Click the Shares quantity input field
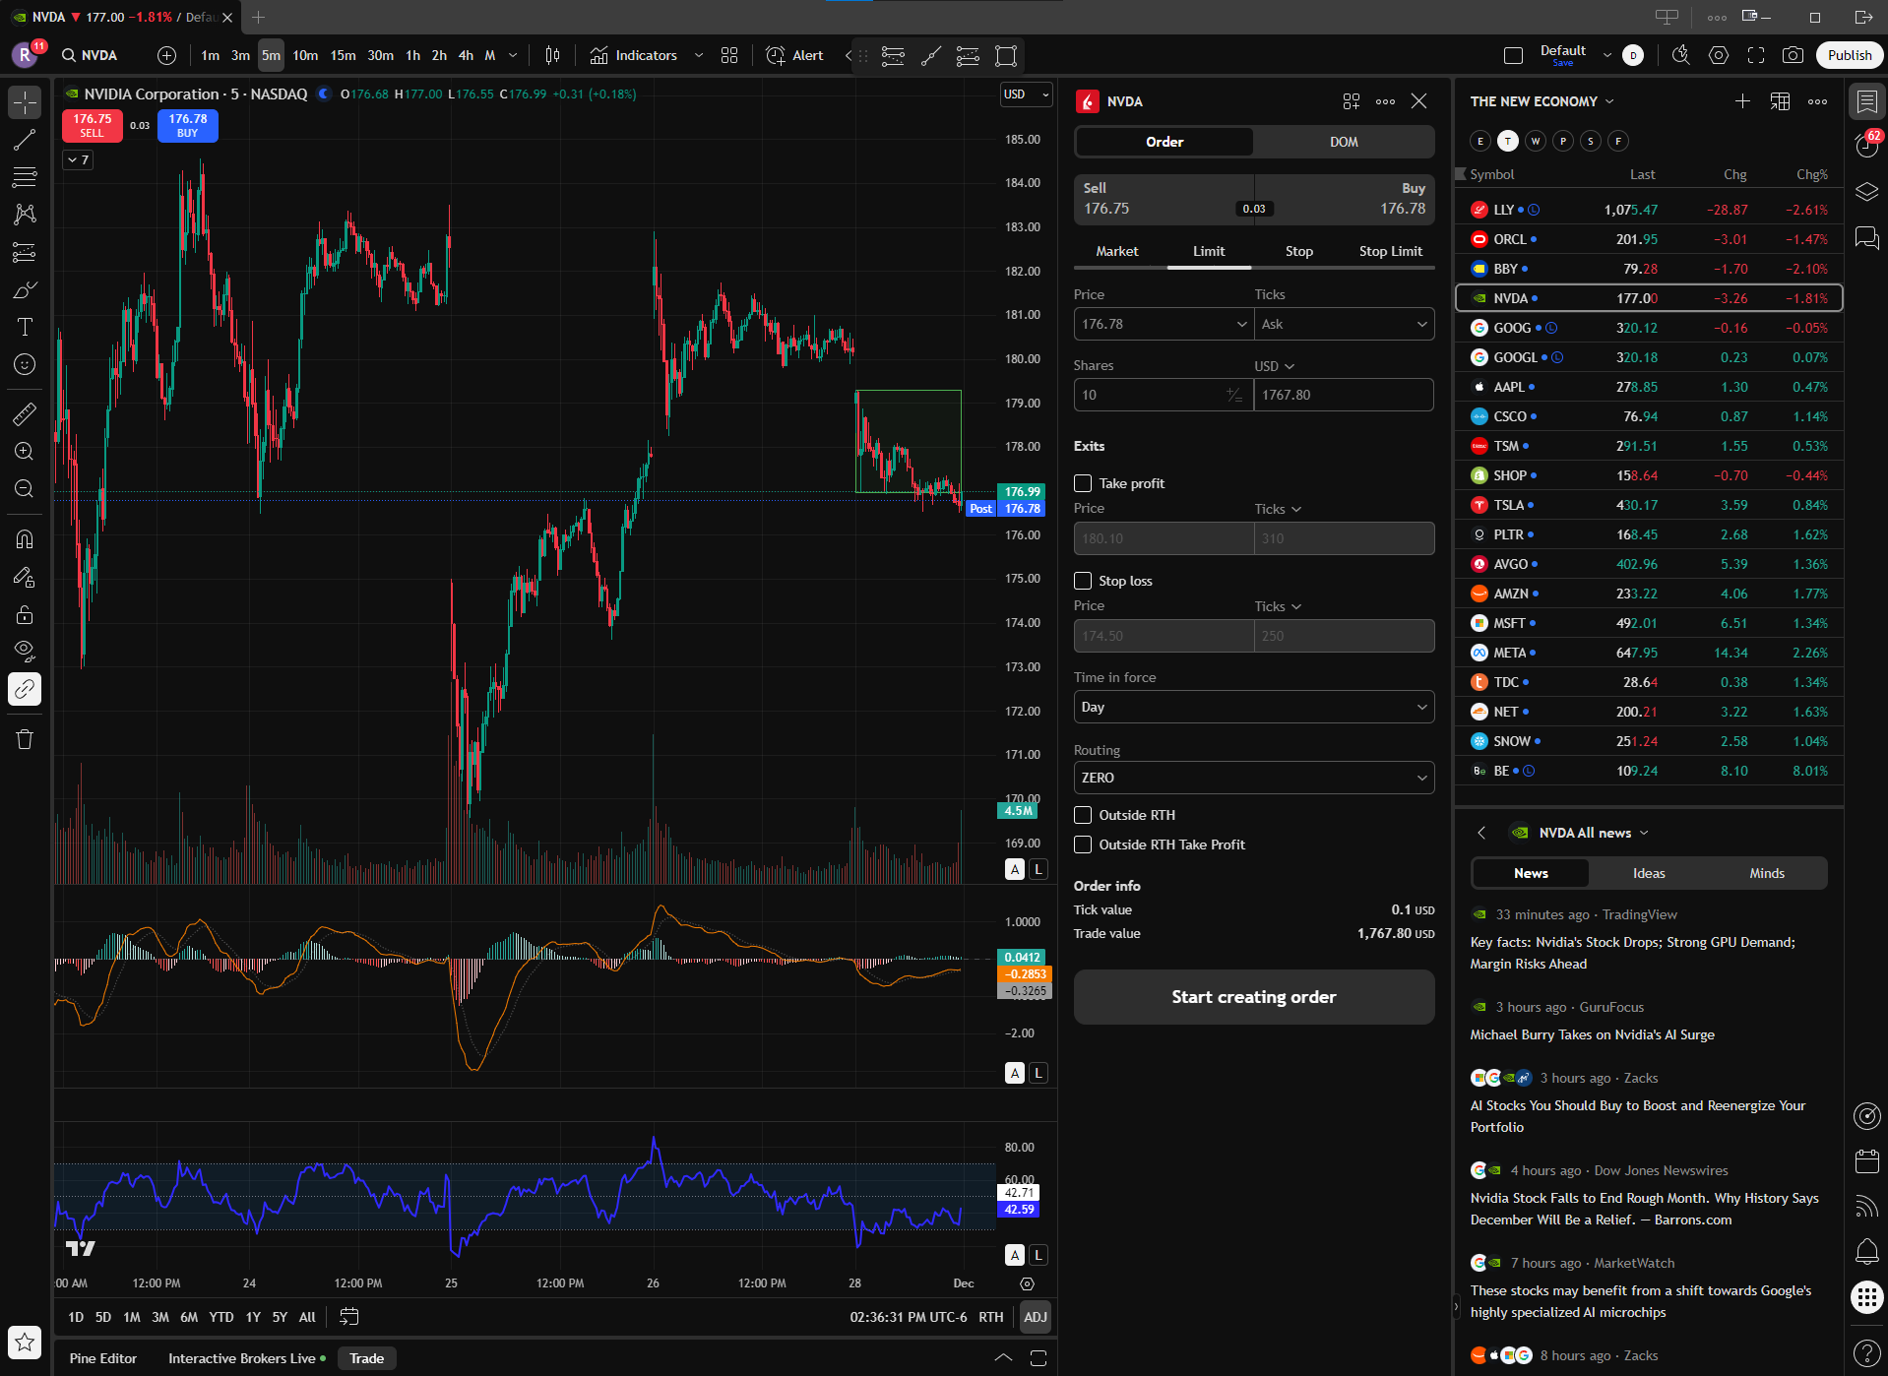The height and width of the screenshot is (1376, 1888). point(1150,395)
